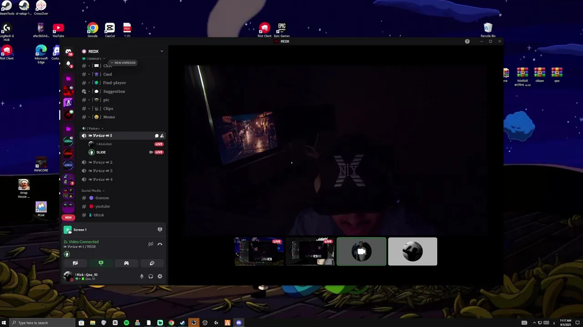Open the soundboard icon button
Screen dimensions: 583x327
point(152,263)
